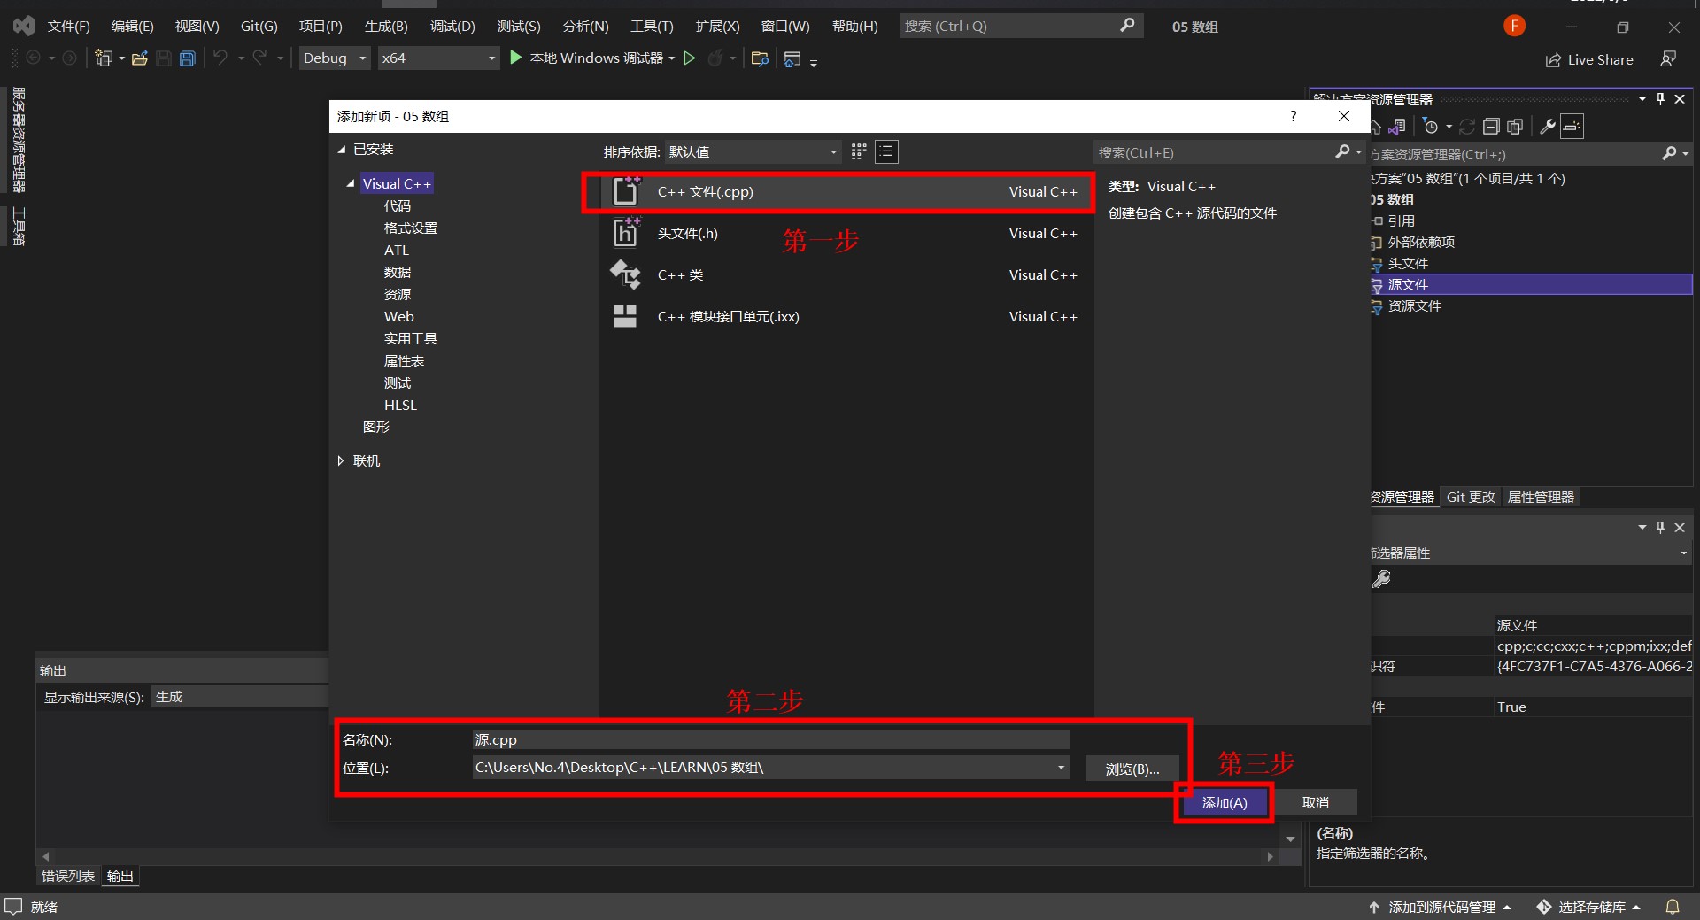
Task: Click the notifications bell in status bar
Action: [x=1673, y=907]
